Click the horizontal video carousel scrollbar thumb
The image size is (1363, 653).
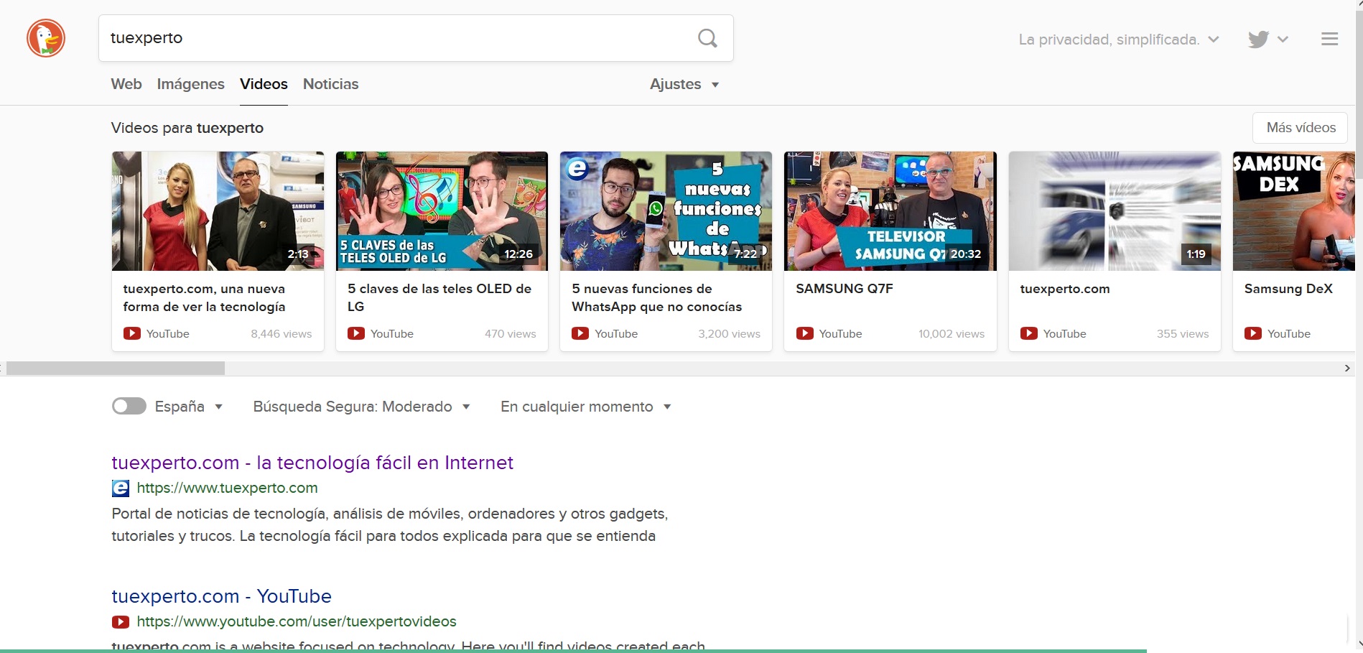tap(115, 369)
